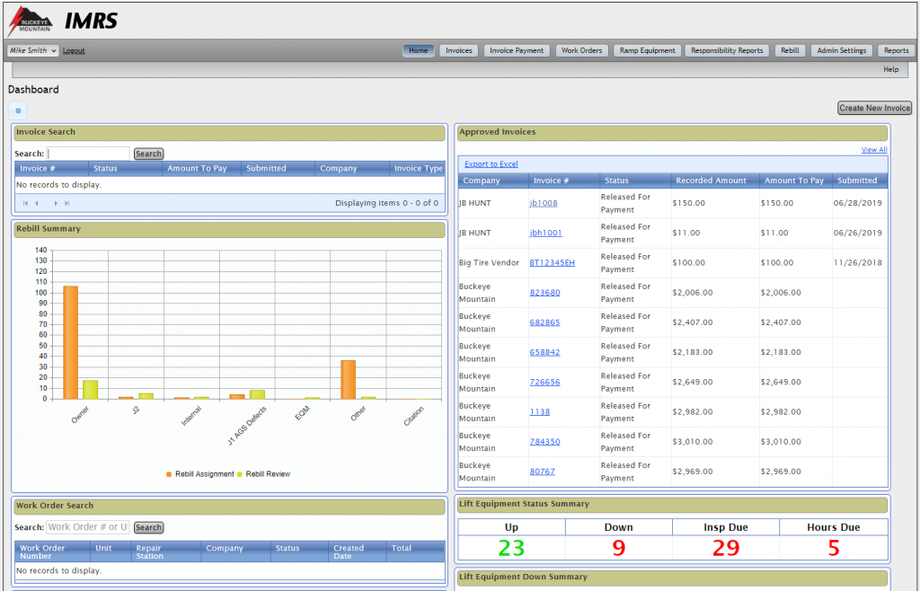Go to first page in Invoice Search pager
The height and width of the screenshot is (591, 920).
pos(25,203)
